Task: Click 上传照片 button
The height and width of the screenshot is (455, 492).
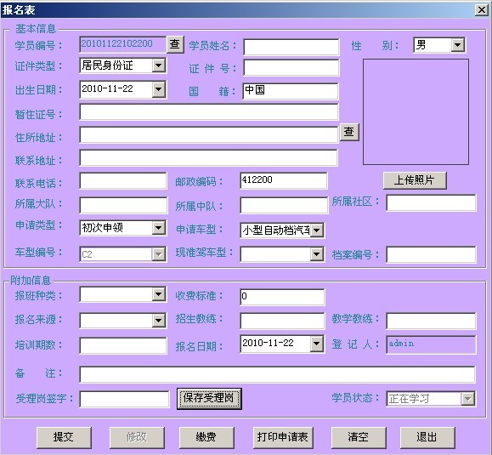Action: click(x=415, y=180)
